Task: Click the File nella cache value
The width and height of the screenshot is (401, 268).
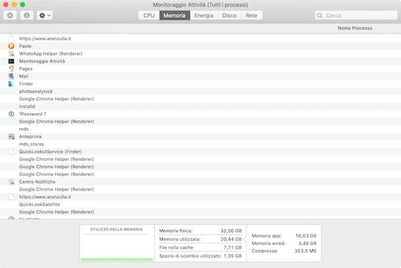Action: pyautogui.click(x=233, y=248)
